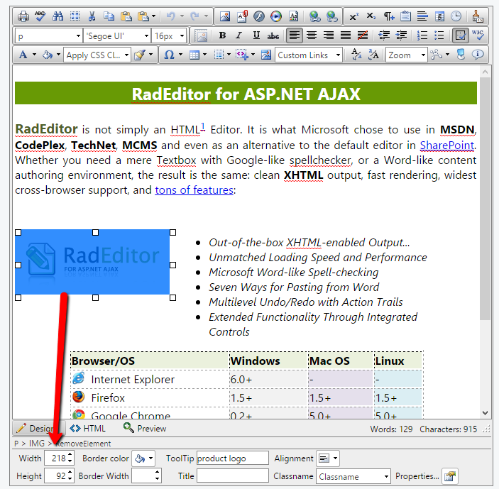Viewport: 499px width, 489px height.
Task: Select IMG in the DOM path
Action: click(37, 443)
